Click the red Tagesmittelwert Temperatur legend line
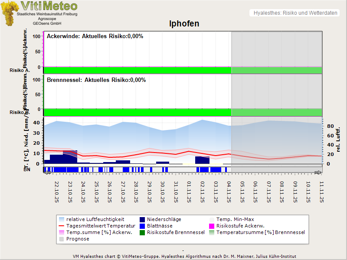 click(62, 226)
